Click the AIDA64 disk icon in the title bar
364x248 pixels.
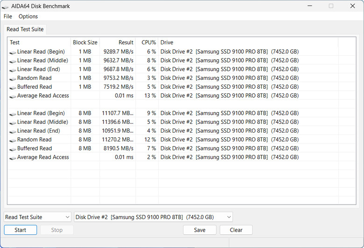click(x=5, y=7)
